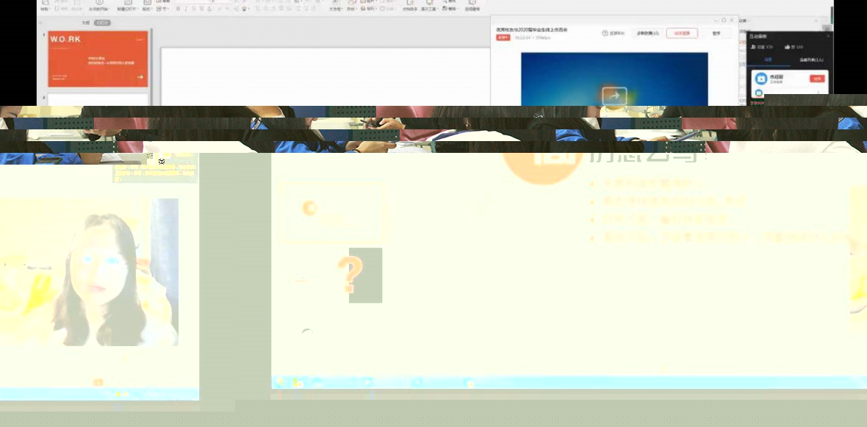Click the orange question mark on the slide

[351, 274]
